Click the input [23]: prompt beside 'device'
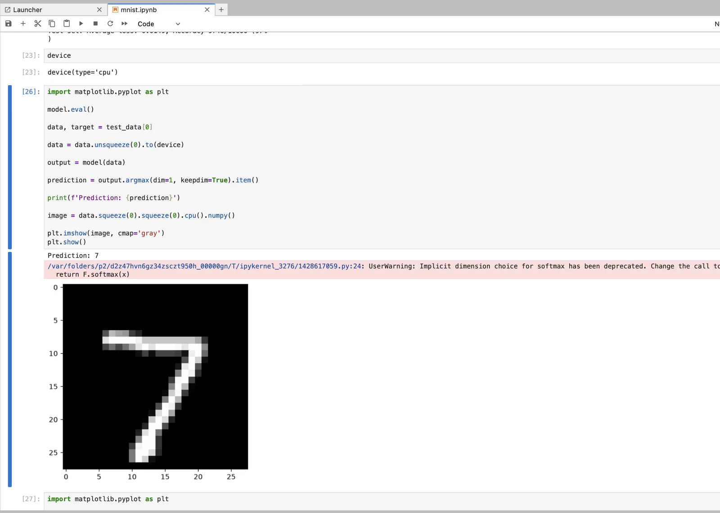720x513 pixels. tap(31, 55)
